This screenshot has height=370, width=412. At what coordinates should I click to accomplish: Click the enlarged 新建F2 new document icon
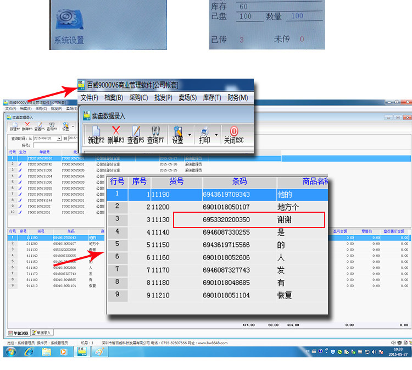(96, 131)
